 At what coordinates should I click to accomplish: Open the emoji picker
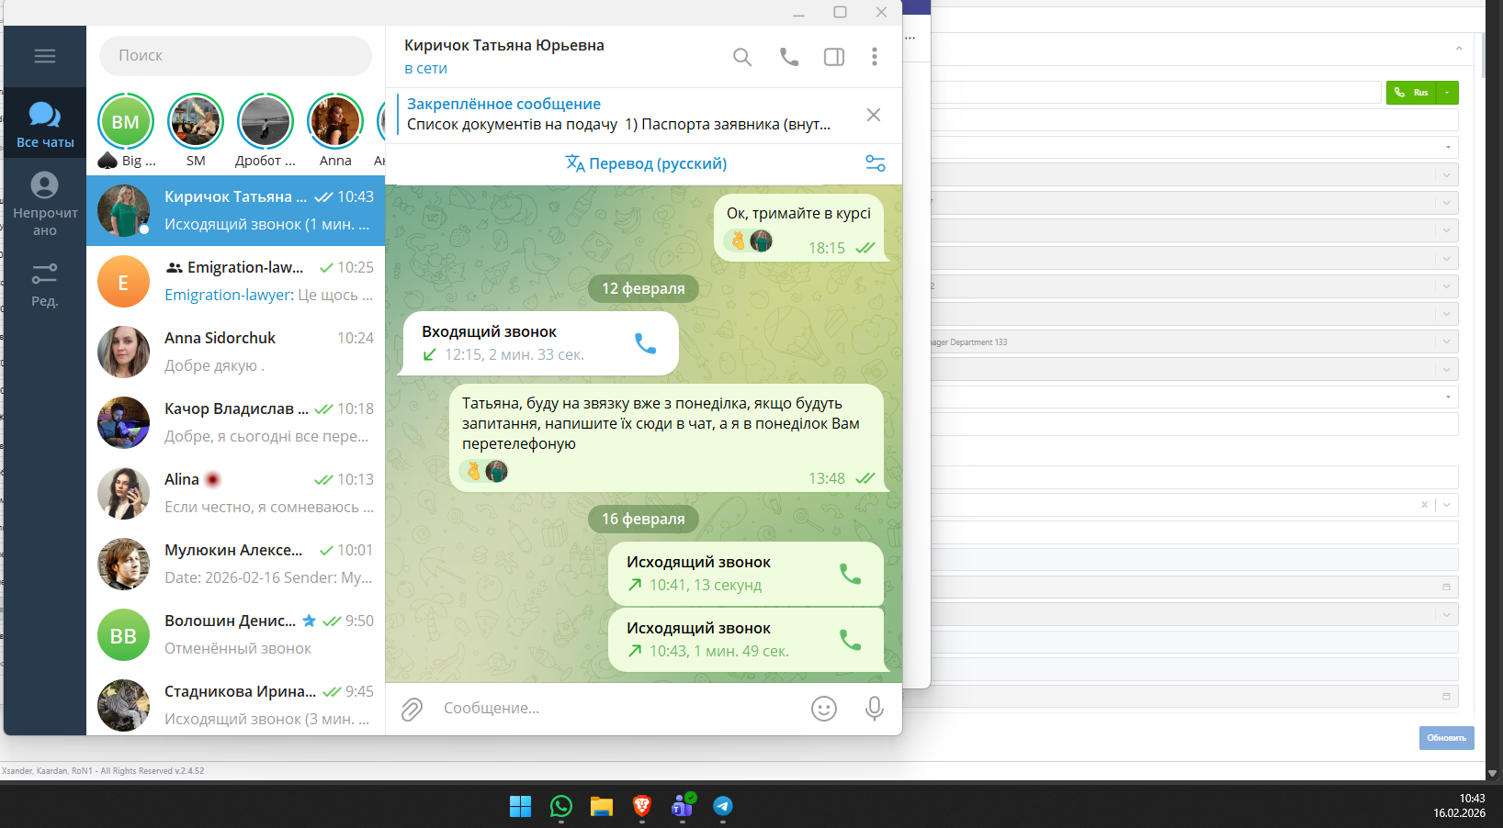tap(824, 709)
